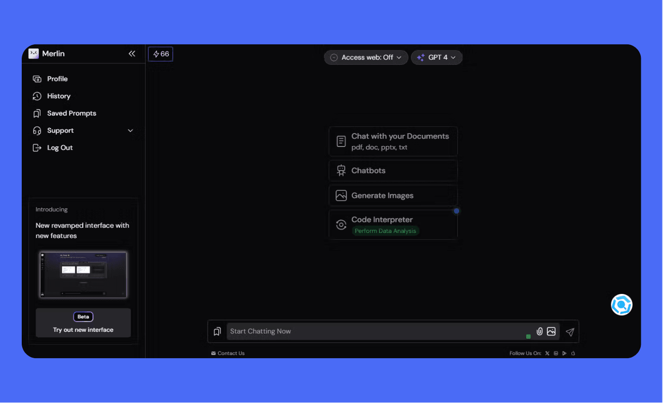Click the 'Follow Us On:' text
Screen dimensions: 663x403
(525, 354)
